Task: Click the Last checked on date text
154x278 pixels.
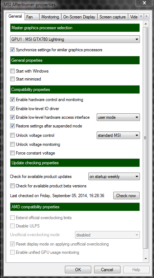Action: pos(57,196)
